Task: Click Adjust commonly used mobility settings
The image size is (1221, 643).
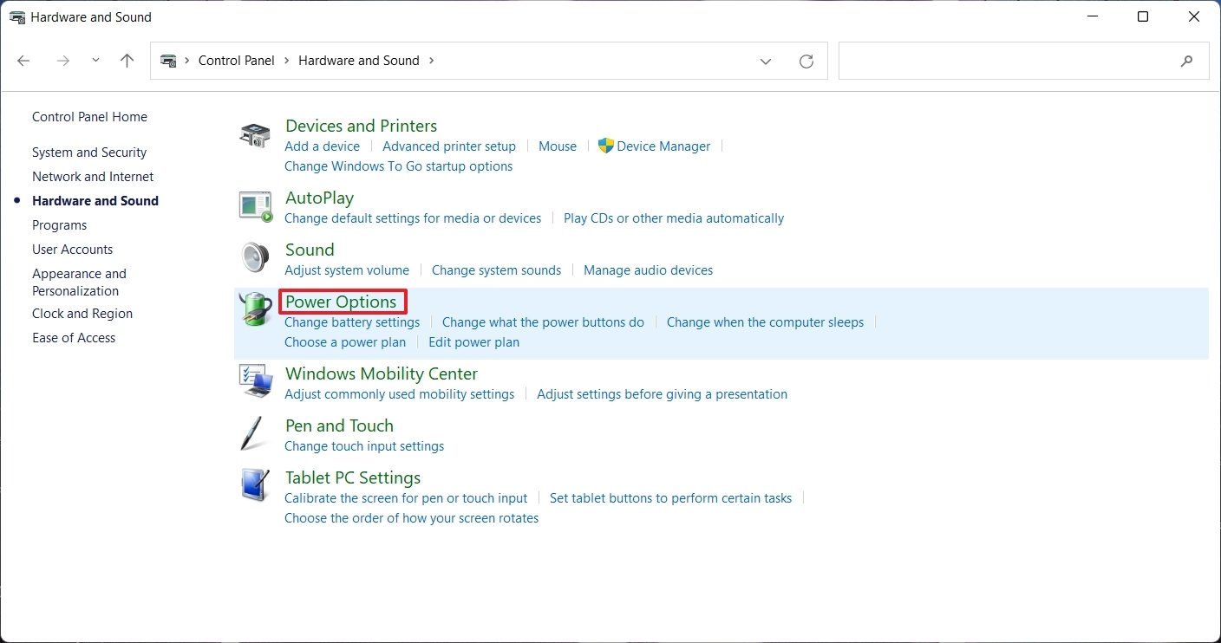Action: point(399,394)
